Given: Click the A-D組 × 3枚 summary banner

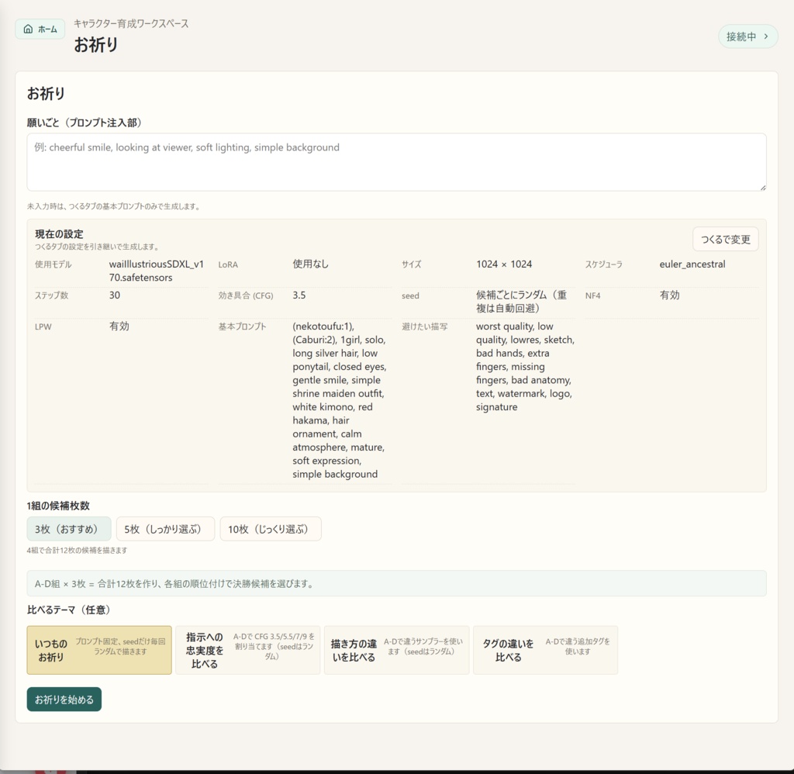Looking at the screenshot, I should tap(396, 583).
